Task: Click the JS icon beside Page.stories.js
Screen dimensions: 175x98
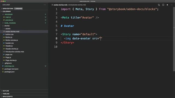Action: click(4, 60)
